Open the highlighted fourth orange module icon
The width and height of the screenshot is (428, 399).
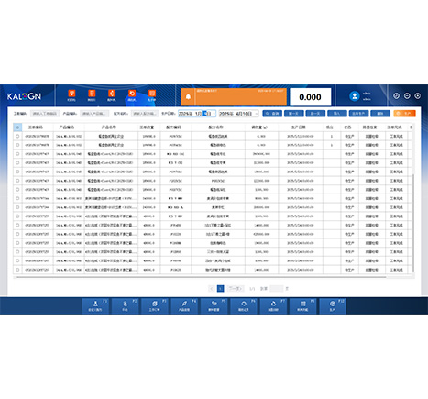(132, 94)
